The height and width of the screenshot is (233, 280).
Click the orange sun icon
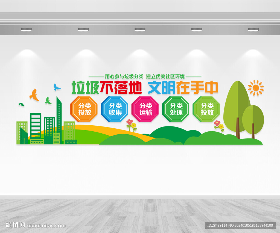tap(256, 88)
